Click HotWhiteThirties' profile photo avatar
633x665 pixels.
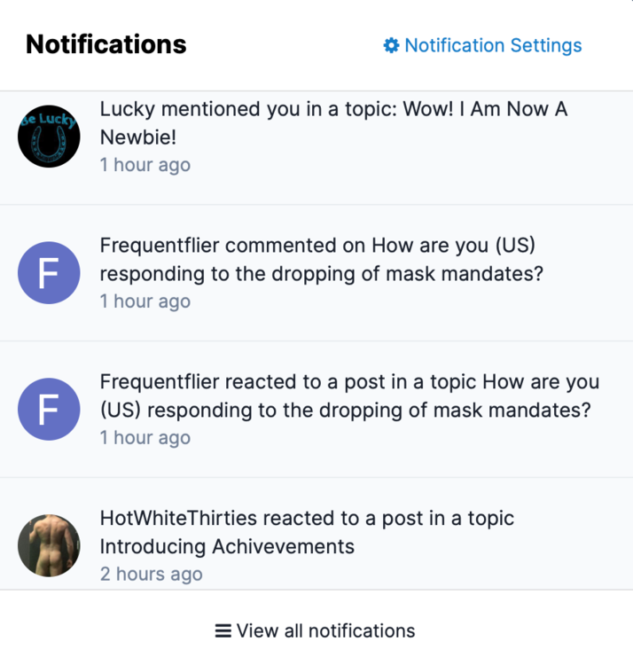pos(49,545)
